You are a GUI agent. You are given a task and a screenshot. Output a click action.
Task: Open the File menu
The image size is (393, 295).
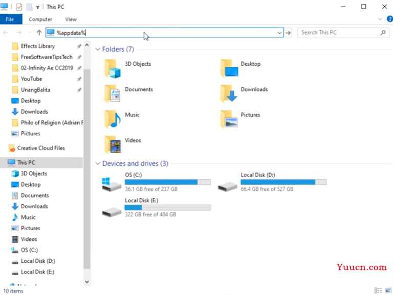[10, 19]
